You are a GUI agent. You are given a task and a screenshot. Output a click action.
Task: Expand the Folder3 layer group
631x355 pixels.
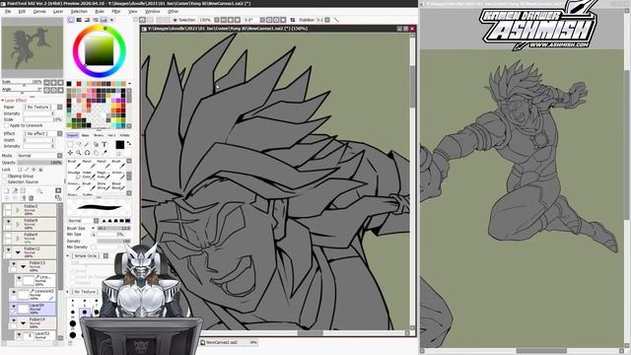pos(18,210)
